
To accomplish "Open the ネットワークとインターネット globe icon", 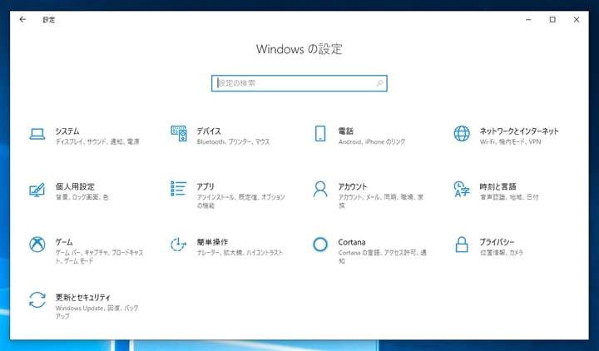I will click(x=462, y=134).
